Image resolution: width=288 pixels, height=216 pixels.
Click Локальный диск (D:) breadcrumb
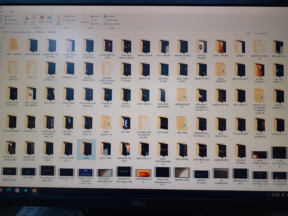tap(22, 32)
